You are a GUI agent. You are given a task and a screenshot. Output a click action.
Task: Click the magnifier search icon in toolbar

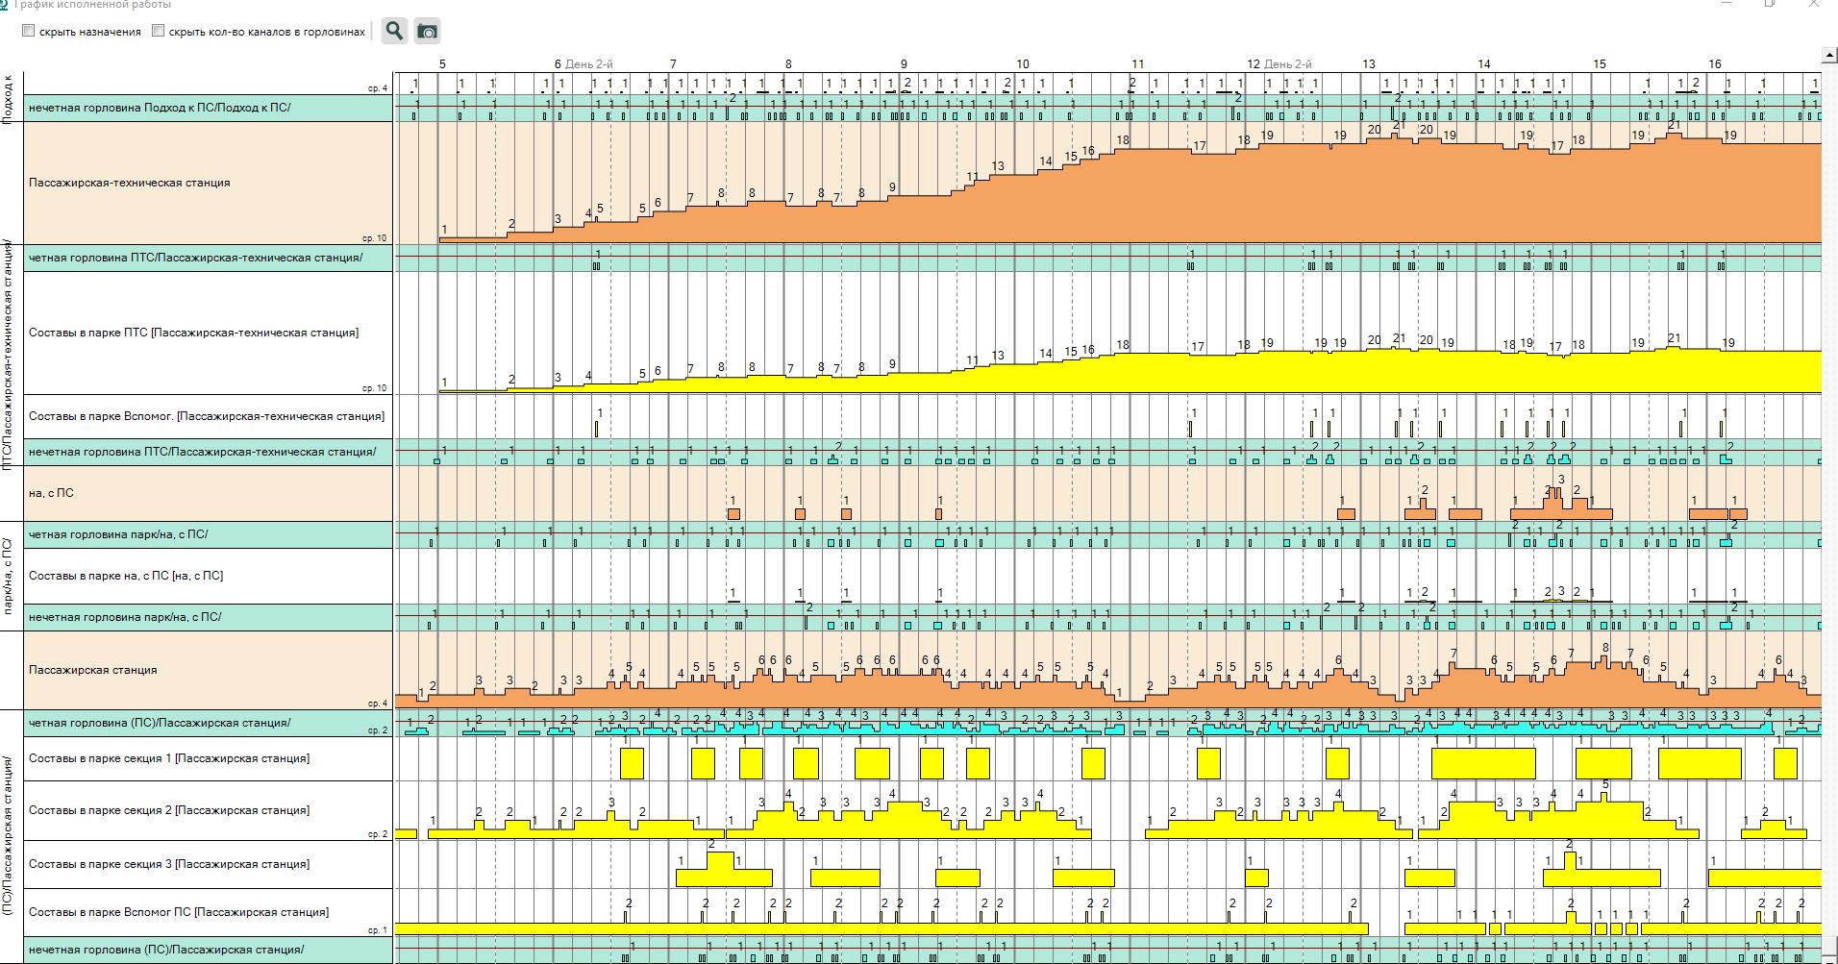pos(394,31)
